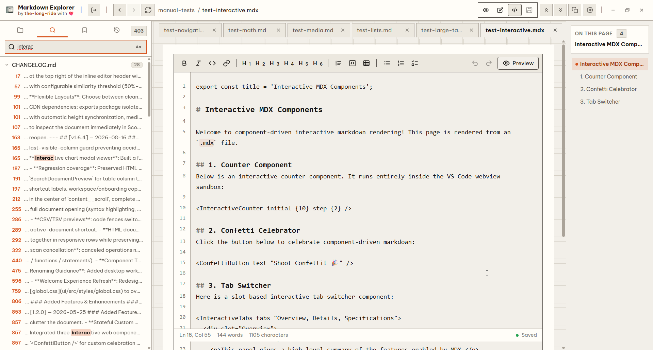Create a bulleted list

tap(387, 63)
